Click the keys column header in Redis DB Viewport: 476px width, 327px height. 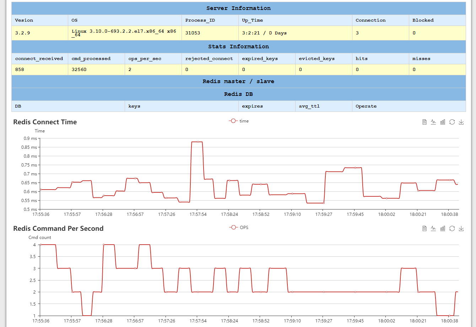coord(182,106)
